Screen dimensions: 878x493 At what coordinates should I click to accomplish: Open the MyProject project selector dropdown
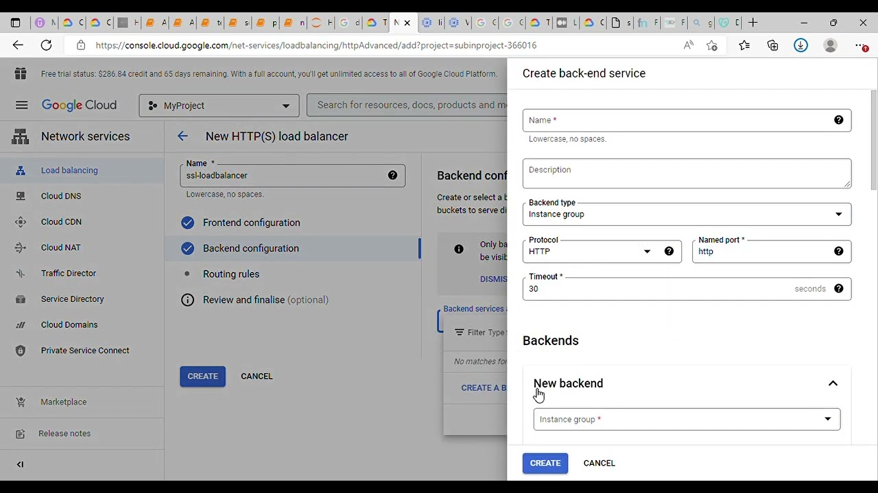tap(219, 105)
